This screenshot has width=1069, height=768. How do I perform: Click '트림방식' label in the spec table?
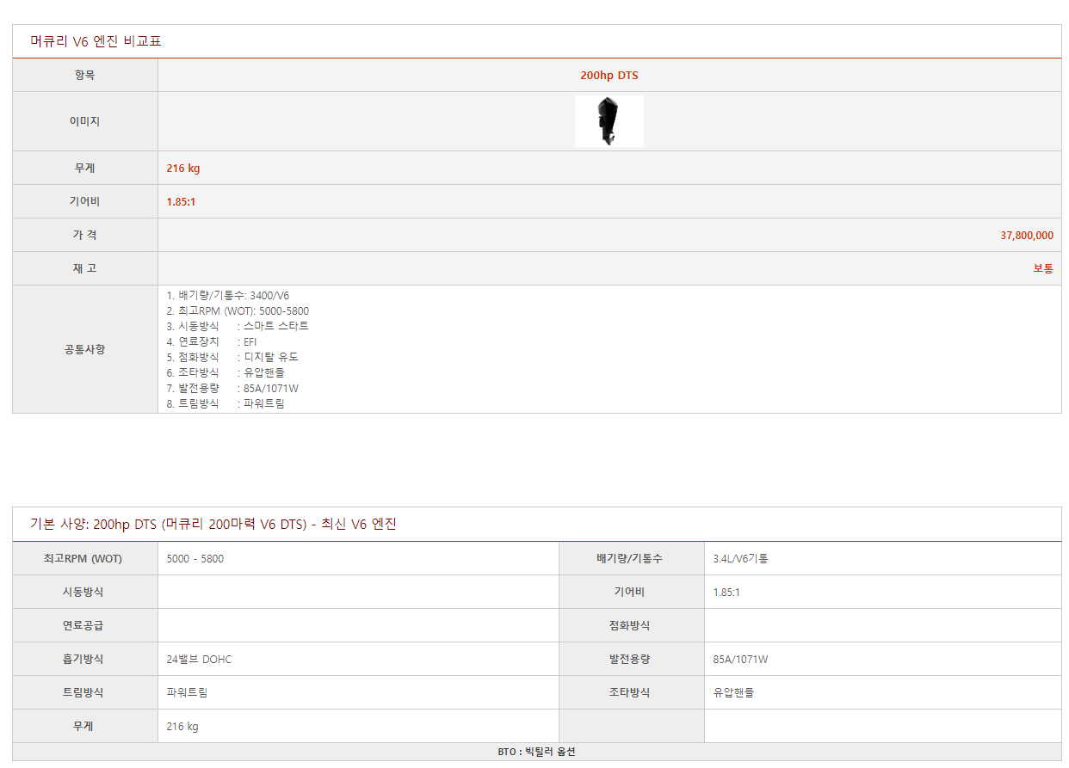tap(85, 692)
